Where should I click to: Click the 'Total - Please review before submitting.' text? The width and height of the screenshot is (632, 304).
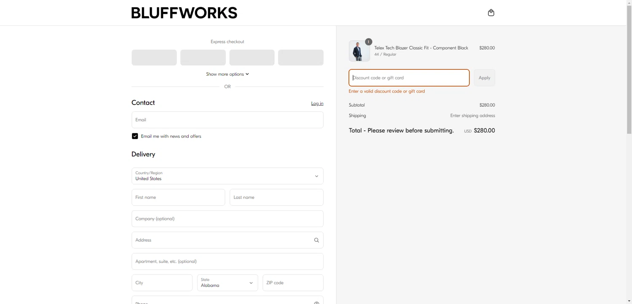pos(401,131)
